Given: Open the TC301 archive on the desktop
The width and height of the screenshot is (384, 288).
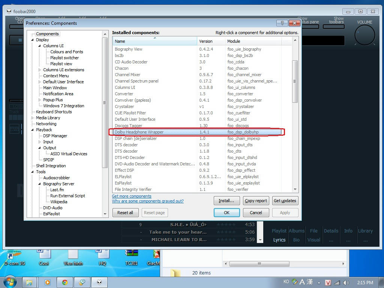Looking at the screenshot, I should point(131,258).
